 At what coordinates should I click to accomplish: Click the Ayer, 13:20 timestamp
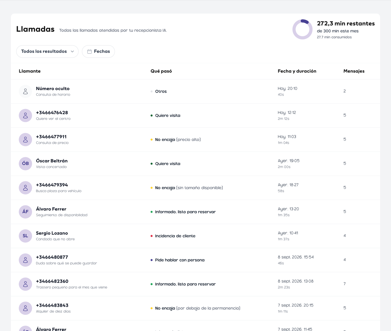pyautogui.click(x=288, y=209)
